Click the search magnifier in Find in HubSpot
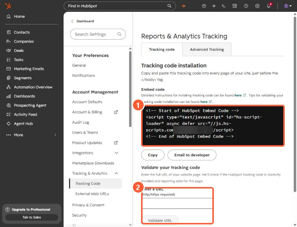297x227 pixels. click(x=169, y=6)
